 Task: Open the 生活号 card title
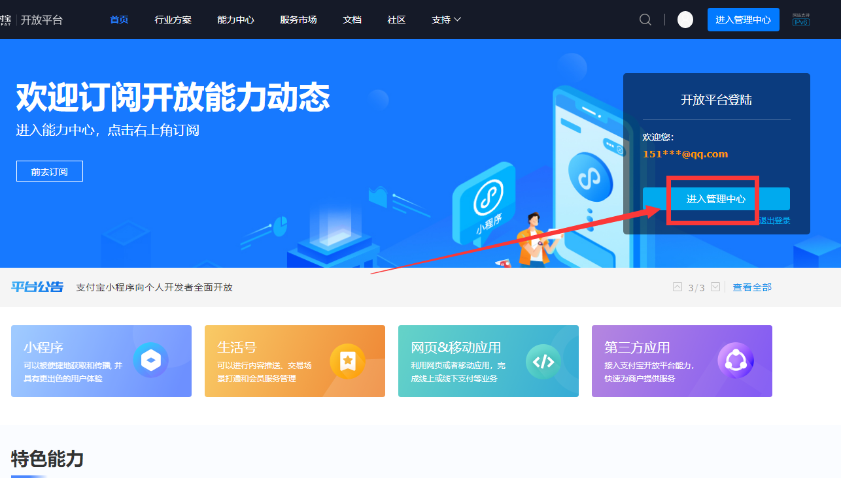tap(237, 347)
